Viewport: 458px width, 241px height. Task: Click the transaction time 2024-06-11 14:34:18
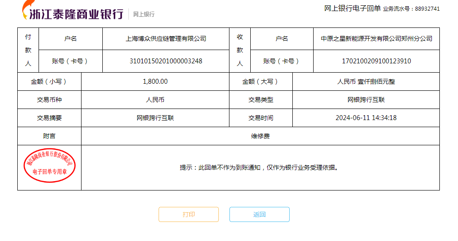366,118
